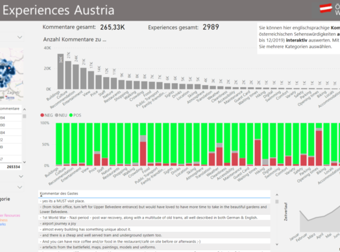Viewport: 340px width, 252px height.
Task: Click the Austrian flag logo icon
Action: click(326, 8)
